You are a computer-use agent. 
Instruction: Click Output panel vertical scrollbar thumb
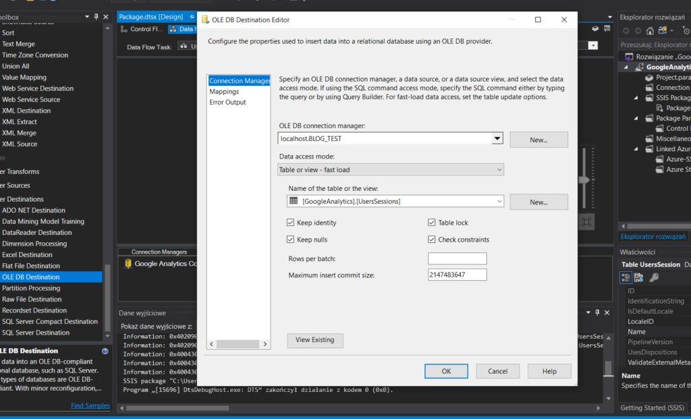(608, 368)
